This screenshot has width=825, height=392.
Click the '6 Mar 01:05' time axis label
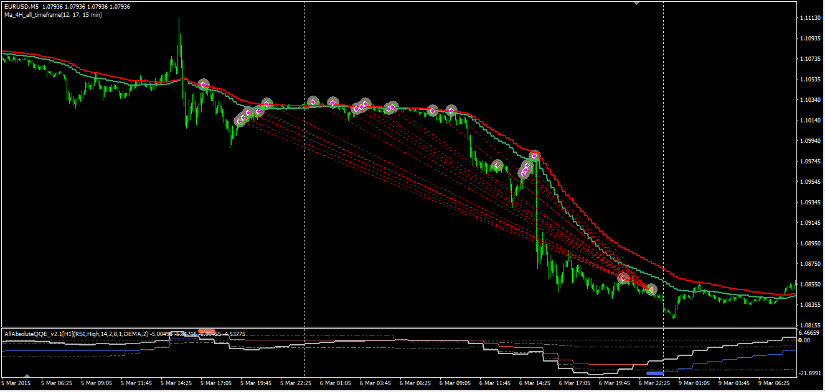[x=336, y=383]
